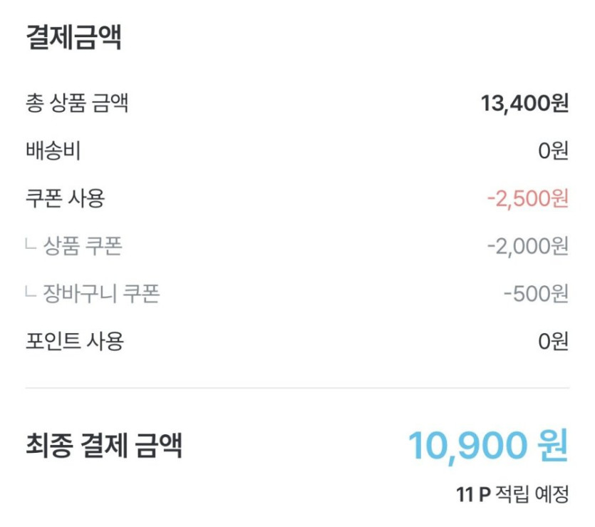Viewport: 595px width, 527px height.
Task: Click the -500원 cart coupon amount
Action: pos(535,293)
